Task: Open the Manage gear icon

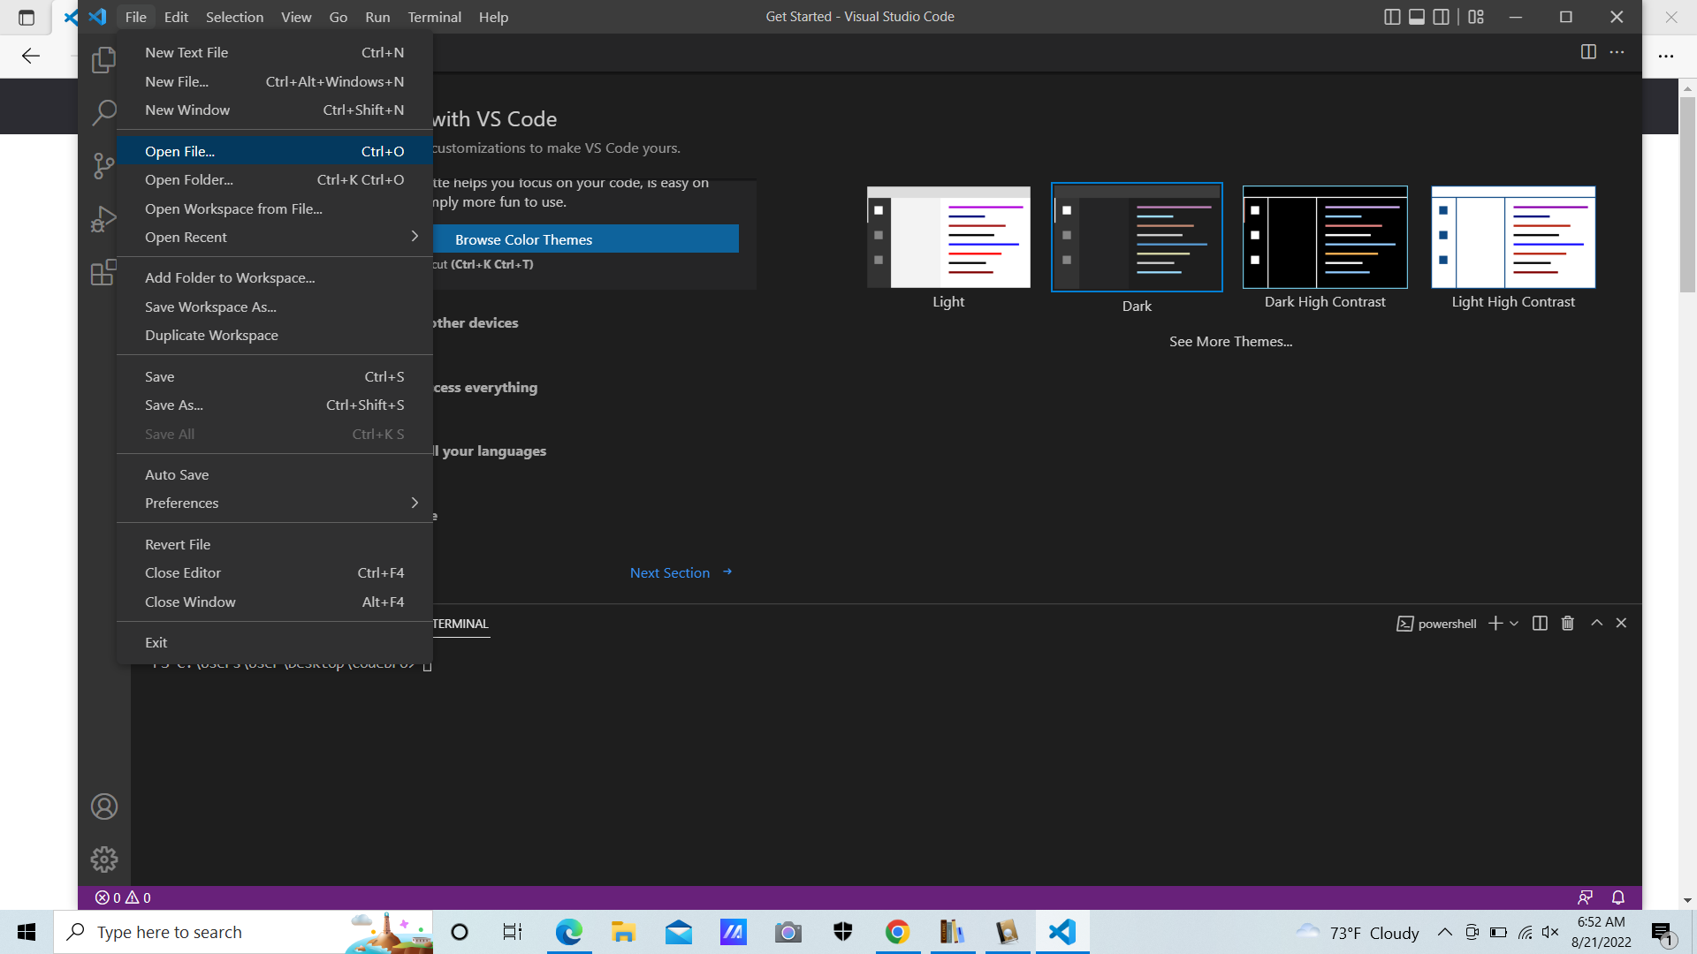Action: click(103, 859)
